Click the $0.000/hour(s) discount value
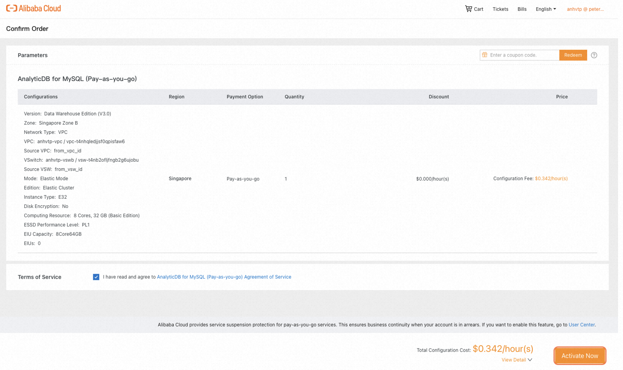This screenshot has height=370, width=623. click(x=432, y=179)
